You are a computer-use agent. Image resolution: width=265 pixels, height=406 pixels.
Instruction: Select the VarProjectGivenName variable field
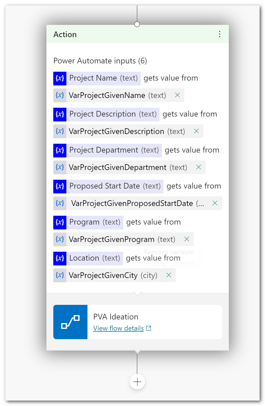(x=118, y=95)
